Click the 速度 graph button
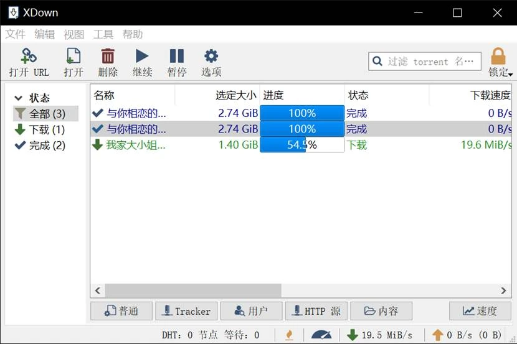The height and width of the screenshot is (344, 517). (480, 311)
